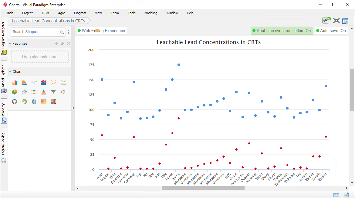Close the Favorites palette

coord(68,43)
